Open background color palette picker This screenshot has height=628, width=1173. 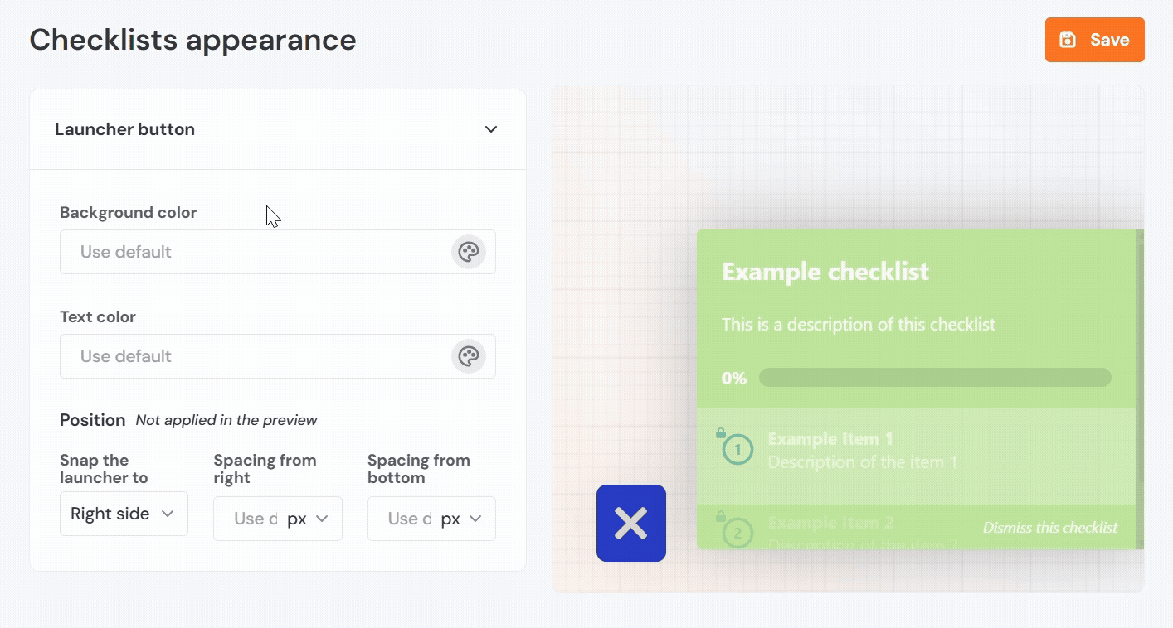(x=469, y=252)
